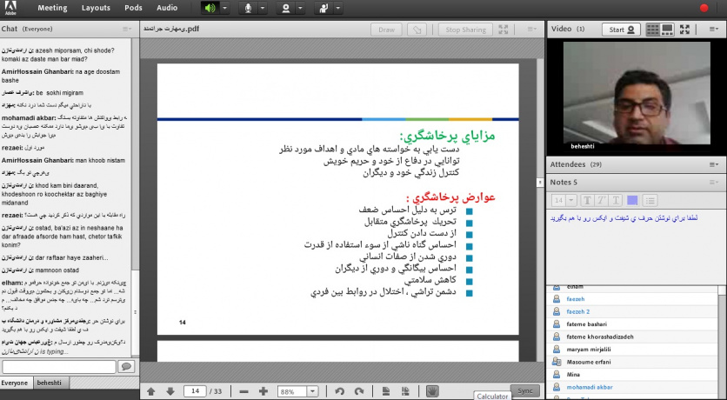Click the Sync button
The width and height of the screenshot is (727, 400).
pyautogui.click(x=525, y=390)
